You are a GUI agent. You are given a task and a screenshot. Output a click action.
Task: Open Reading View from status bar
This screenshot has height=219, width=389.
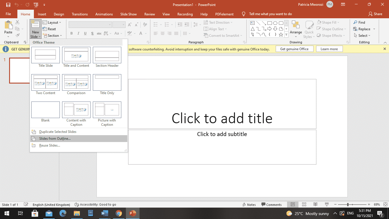pyautogui.click(x=315, y=204)
